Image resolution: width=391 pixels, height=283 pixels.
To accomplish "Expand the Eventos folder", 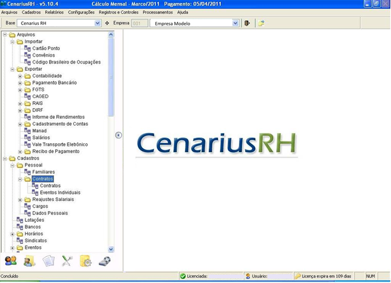I will 12,248.
